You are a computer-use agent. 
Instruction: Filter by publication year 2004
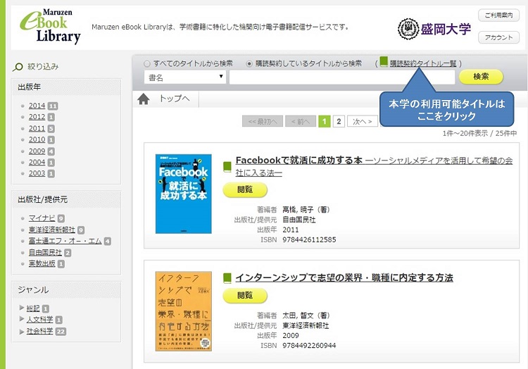tap(37, 162)
